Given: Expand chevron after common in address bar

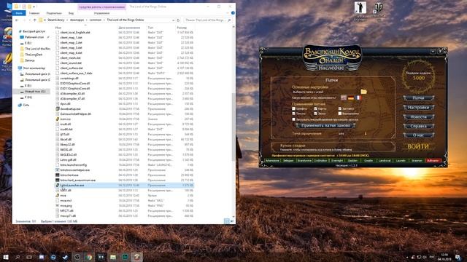Looking at the screenshot, I should pyautogui.click(x=104, y=20).
